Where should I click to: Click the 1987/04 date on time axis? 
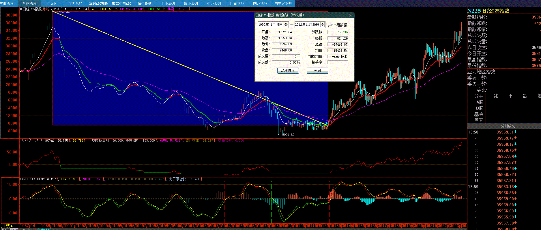[27, 226]
